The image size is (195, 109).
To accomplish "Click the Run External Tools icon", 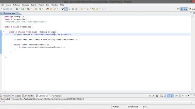I will click(x=28, y=9).
